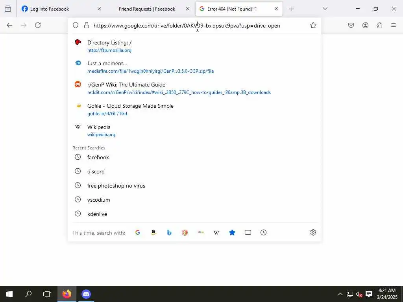Search history using the clock icon
The height and width of the screenshot is (302, 403).
[263, 232]
